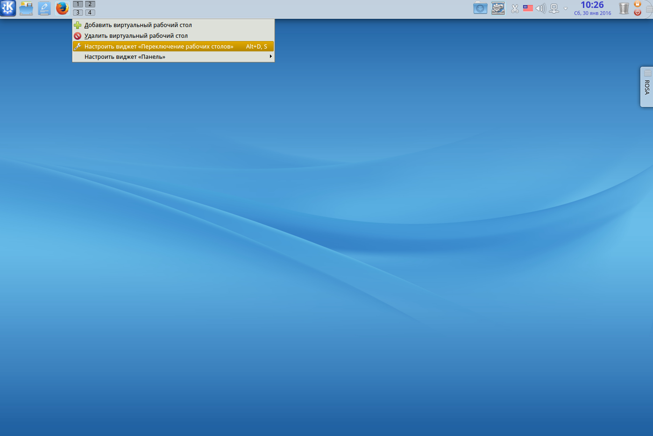This screenshot has height=436, width=653.
Task: Choose "Удалить виртуальный рабочий стол"
Action: (173, 36)
